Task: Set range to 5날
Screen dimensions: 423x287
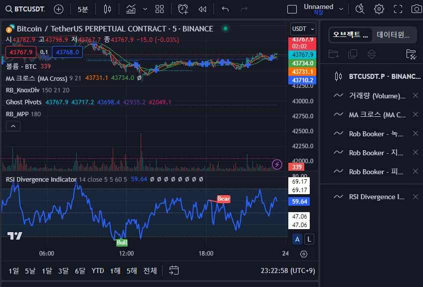Action: [x=30, y=271]
